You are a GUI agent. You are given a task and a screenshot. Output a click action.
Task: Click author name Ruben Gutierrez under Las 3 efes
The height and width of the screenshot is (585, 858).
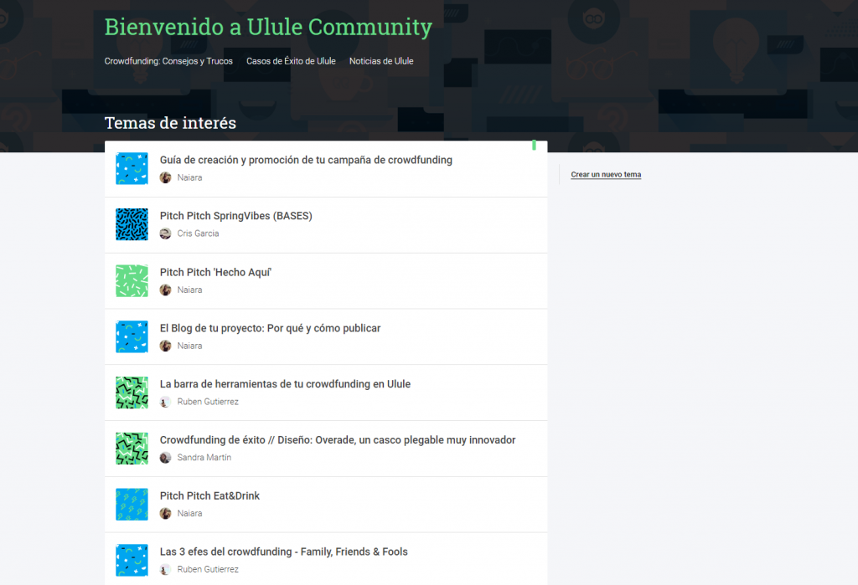click(208, 569)
